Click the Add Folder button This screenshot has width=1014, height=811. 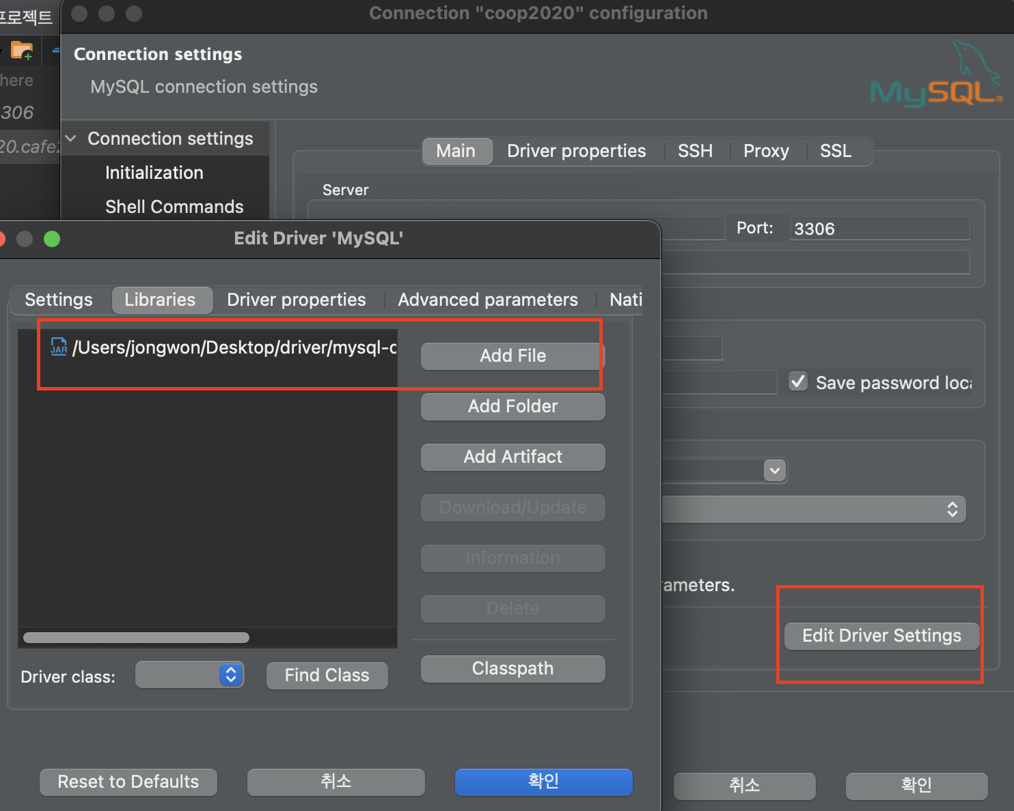[513, 406]
